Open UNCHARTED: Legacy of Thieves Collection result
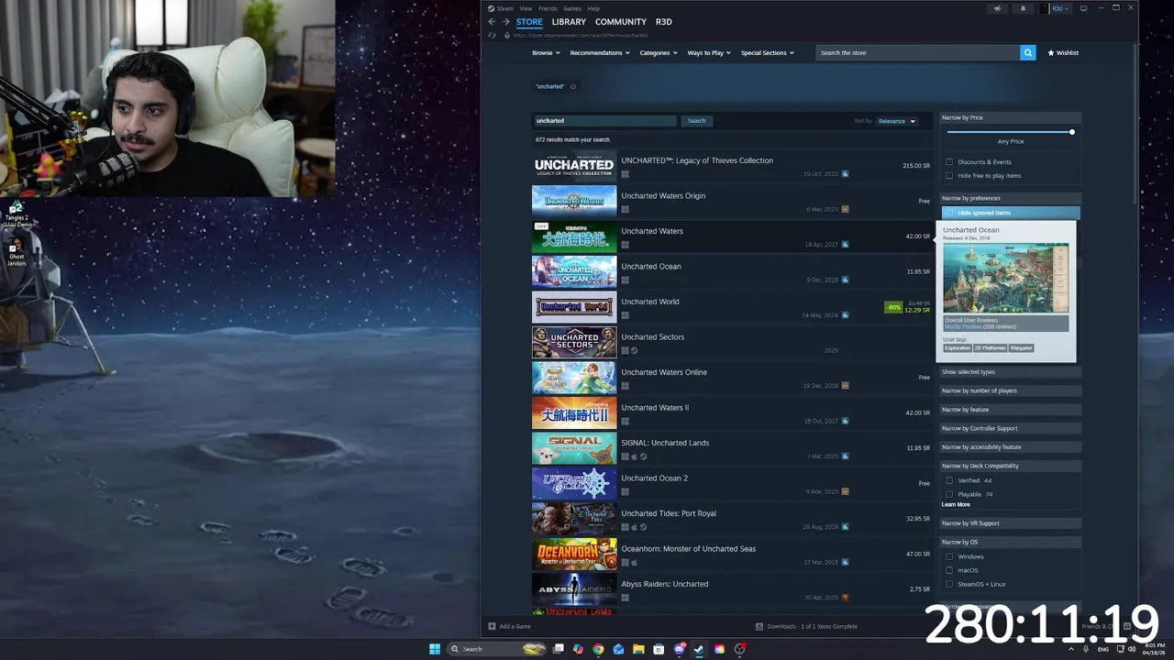Image resolution: width=1174 pixels, height=660 pixels. [x=732, y=167]
